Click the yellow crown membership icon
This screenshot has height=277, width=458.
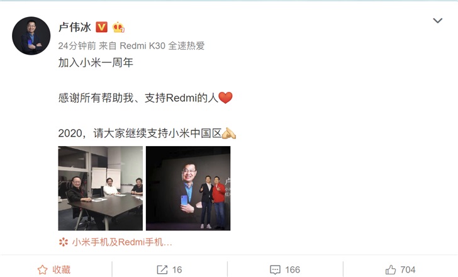coord(118,27)
